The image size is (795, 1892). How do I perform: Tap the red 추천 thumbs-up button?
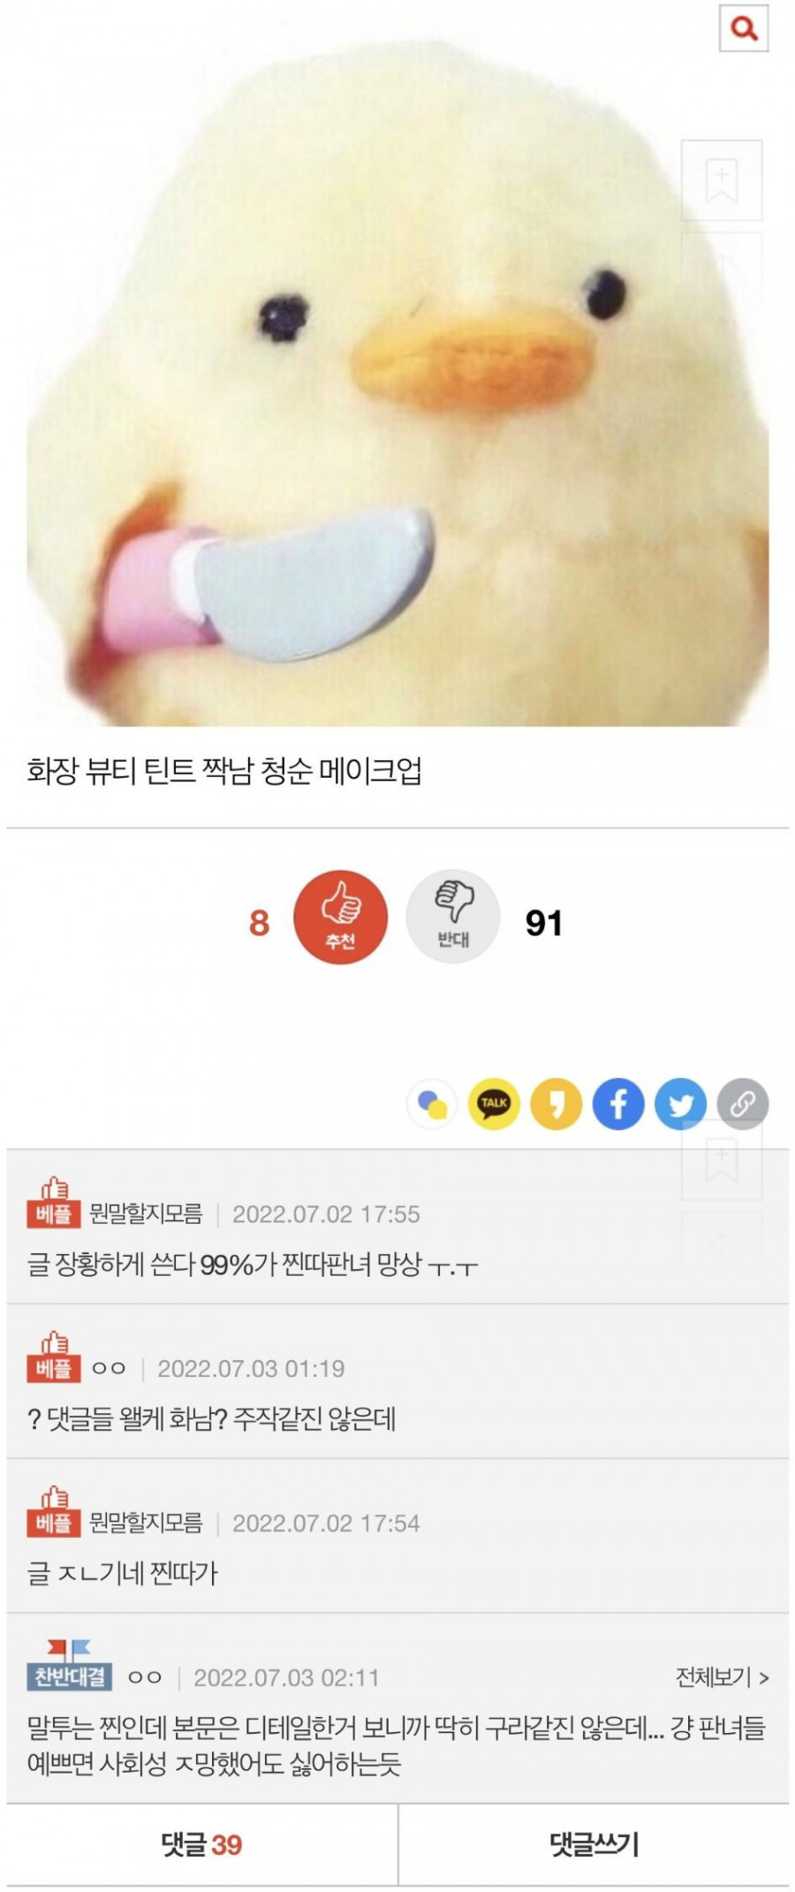tap(340, 918)
